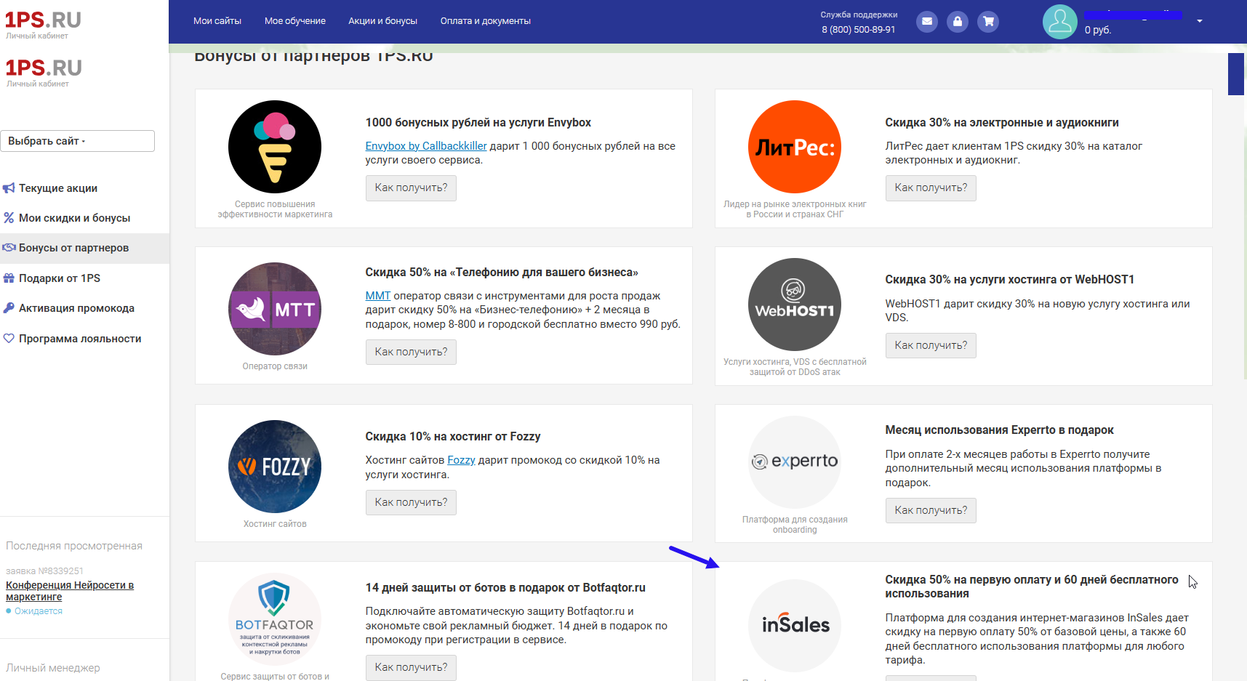Click Как получить for MTT telephony

click(411, 352)
